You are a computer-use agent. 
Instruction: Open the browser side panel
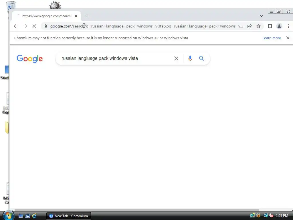(x=270, y=26)
